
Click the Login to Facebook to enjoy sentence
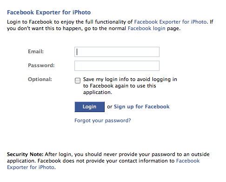70,22
